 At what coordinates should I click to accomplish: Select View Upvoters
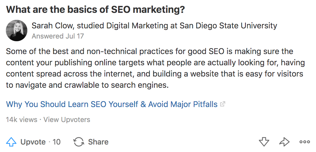(x=67, y=120)
